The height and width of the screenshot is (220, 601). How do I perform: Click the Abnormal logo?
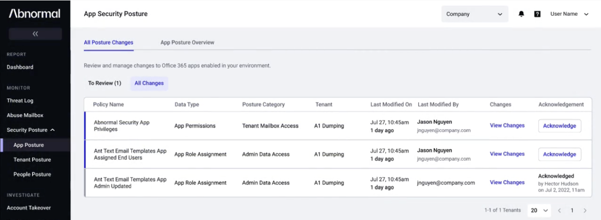tap(35, 14)
